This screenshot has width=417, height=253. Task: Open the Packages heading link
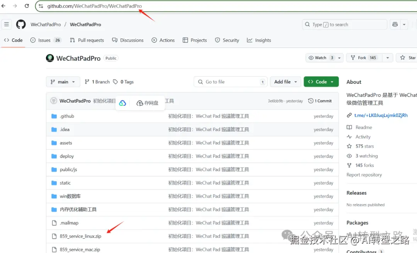(357, 222)
